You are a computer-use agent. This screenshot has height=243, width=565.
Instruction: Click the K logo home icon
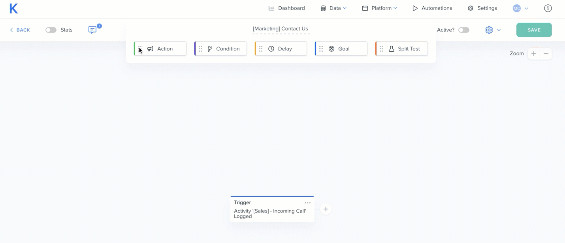point(14,8)
